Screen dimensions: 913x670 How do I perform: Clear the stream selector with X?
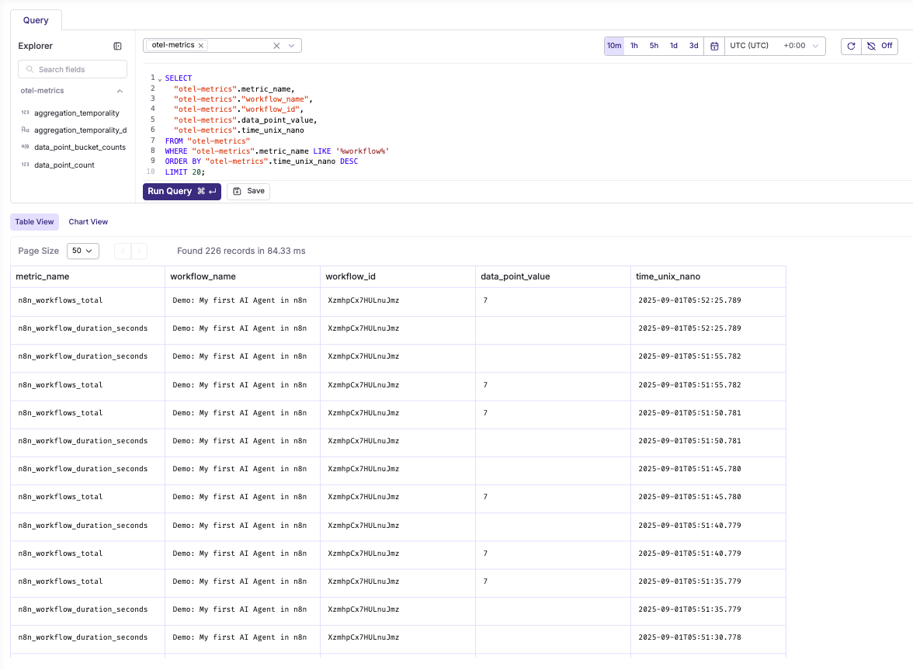point(276,45)
